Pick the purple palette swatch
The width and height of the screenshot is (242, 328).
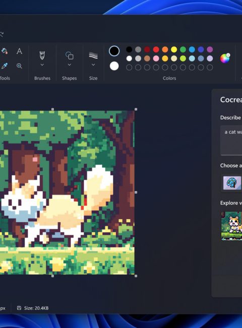[x=210, y=49]
